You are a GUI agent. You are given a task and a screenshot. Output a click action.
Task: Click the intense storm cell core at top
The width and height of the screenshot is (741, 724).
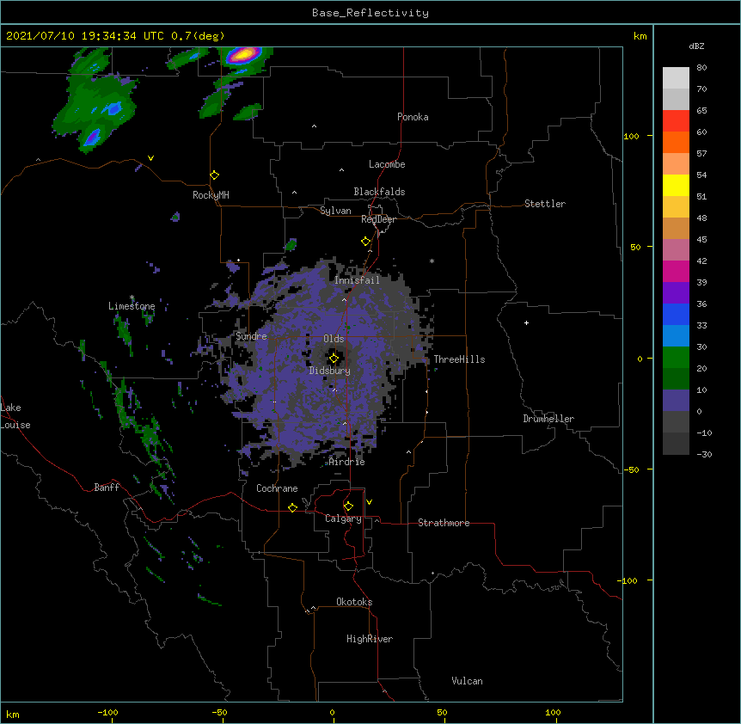pos(243,55)
